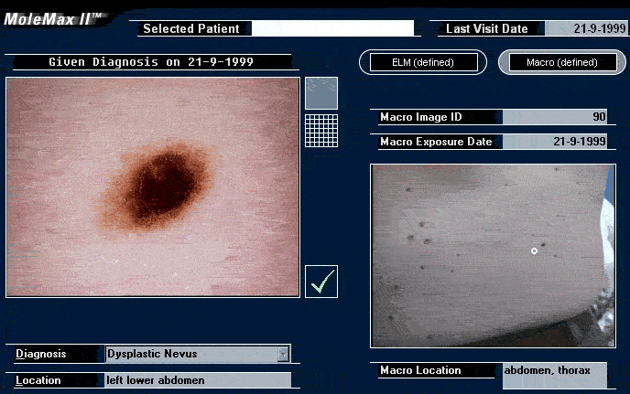Viewport: 630px width, 394px height.
Task: Click the Location label
Action: pos(38,380)
